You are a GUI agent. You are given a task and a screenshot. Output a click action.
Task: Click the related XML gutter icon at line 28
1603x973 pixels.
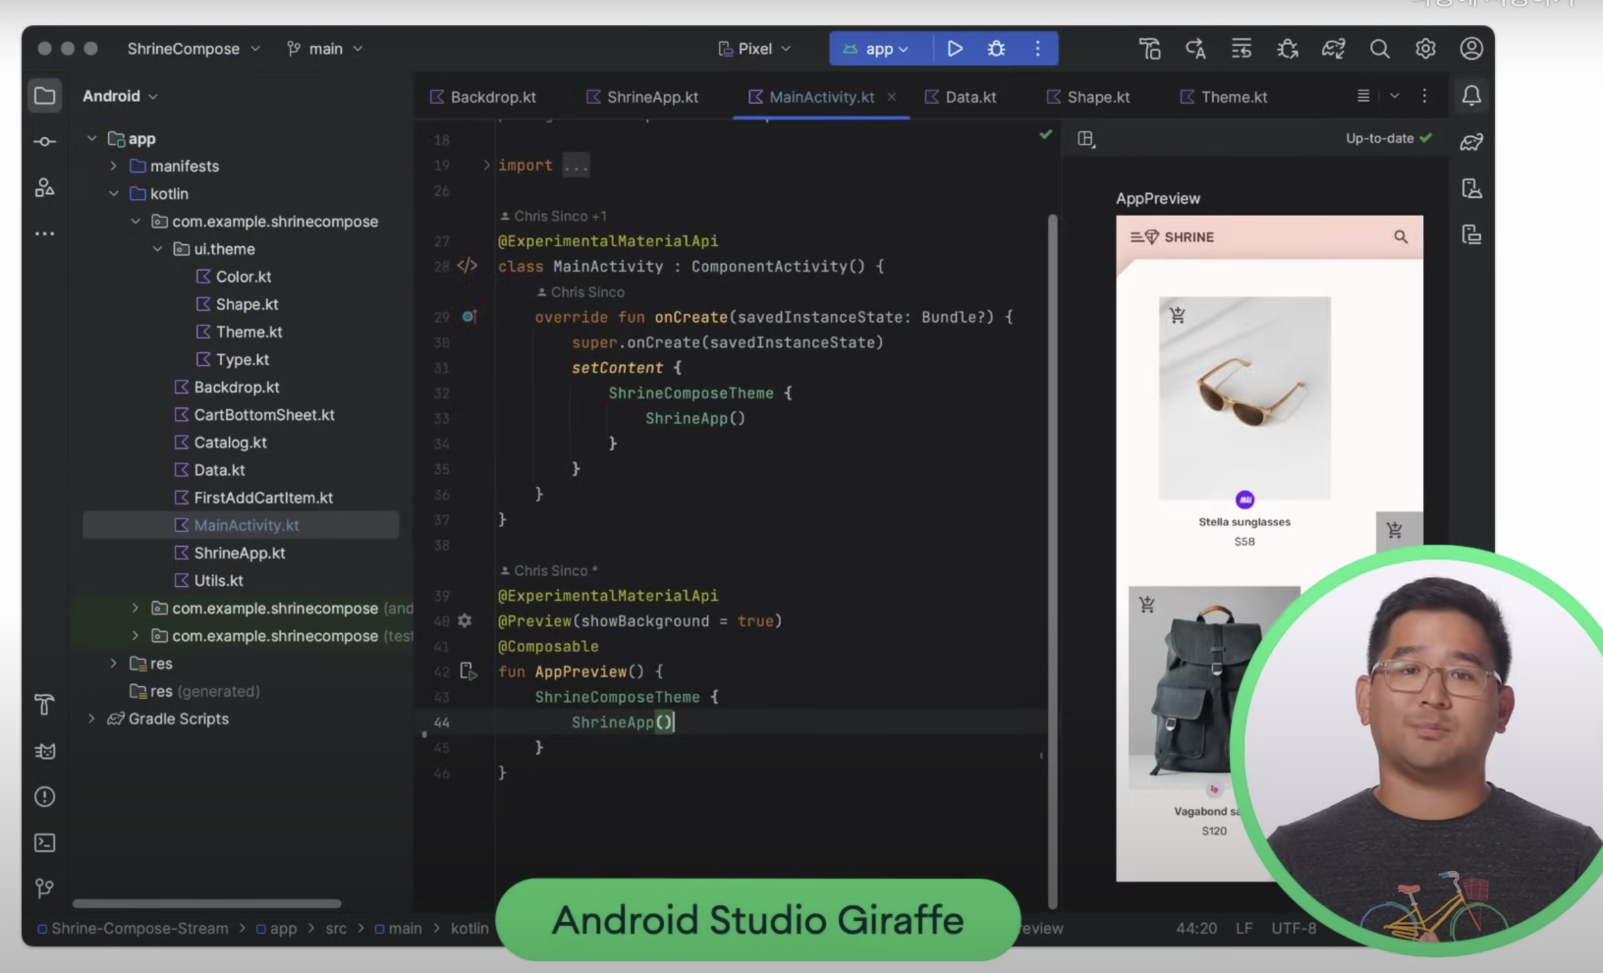click(x=467, y=266)
